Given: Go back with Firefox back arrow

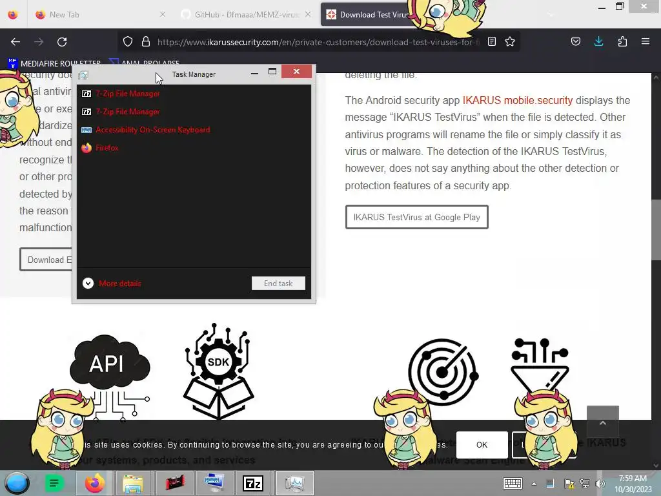Looking at the screenshot, I should pos(15,42).
